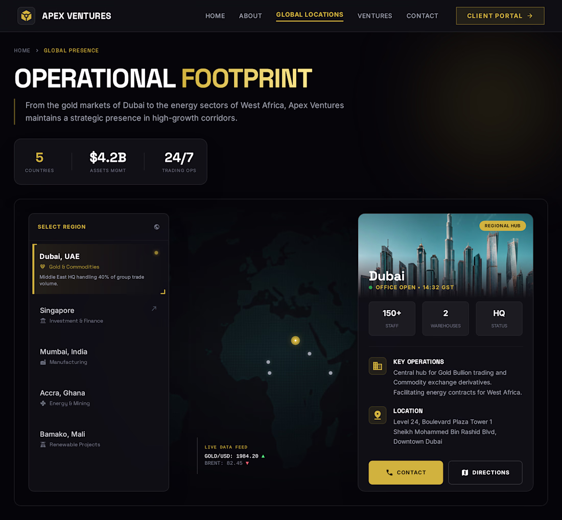Click the BRENT 82.45 ticker

pyautogui.click(x=226, y=463)
